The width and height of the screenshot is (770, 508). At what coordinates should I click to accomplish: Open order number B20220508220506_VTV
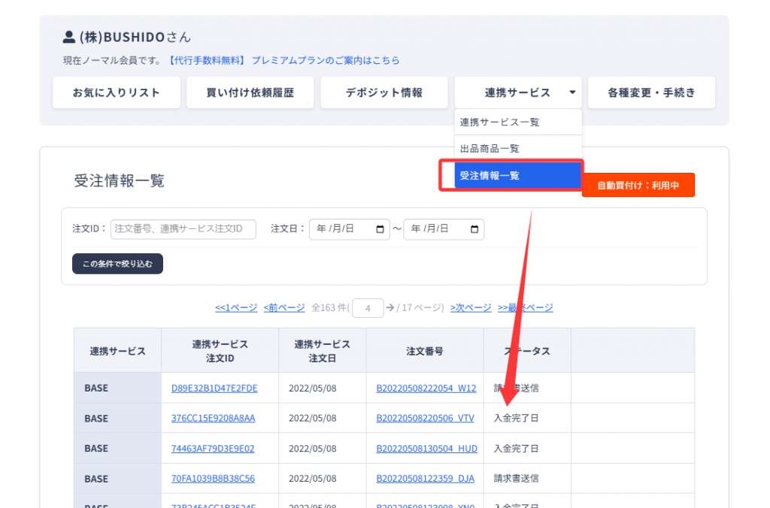(x=425, y=419)
